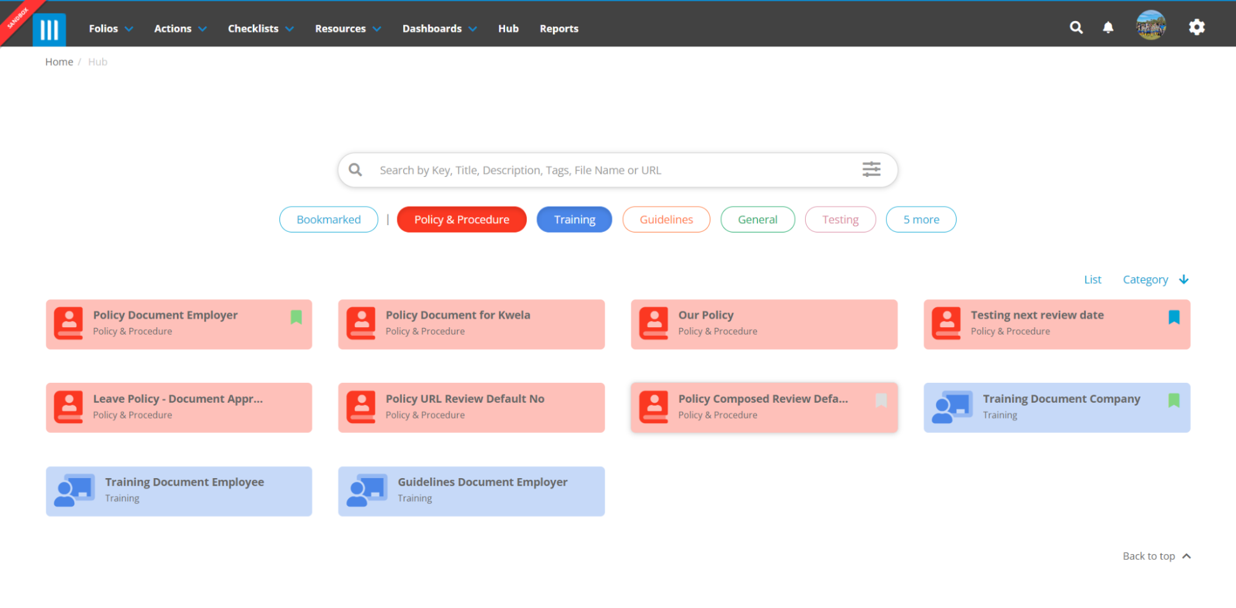Open the Hub menu item

(508, 28)
